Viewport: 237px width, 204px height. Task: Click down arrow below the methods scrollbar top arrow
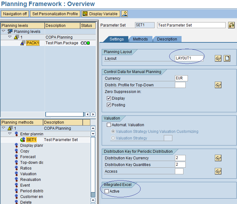tap(93, 134)
